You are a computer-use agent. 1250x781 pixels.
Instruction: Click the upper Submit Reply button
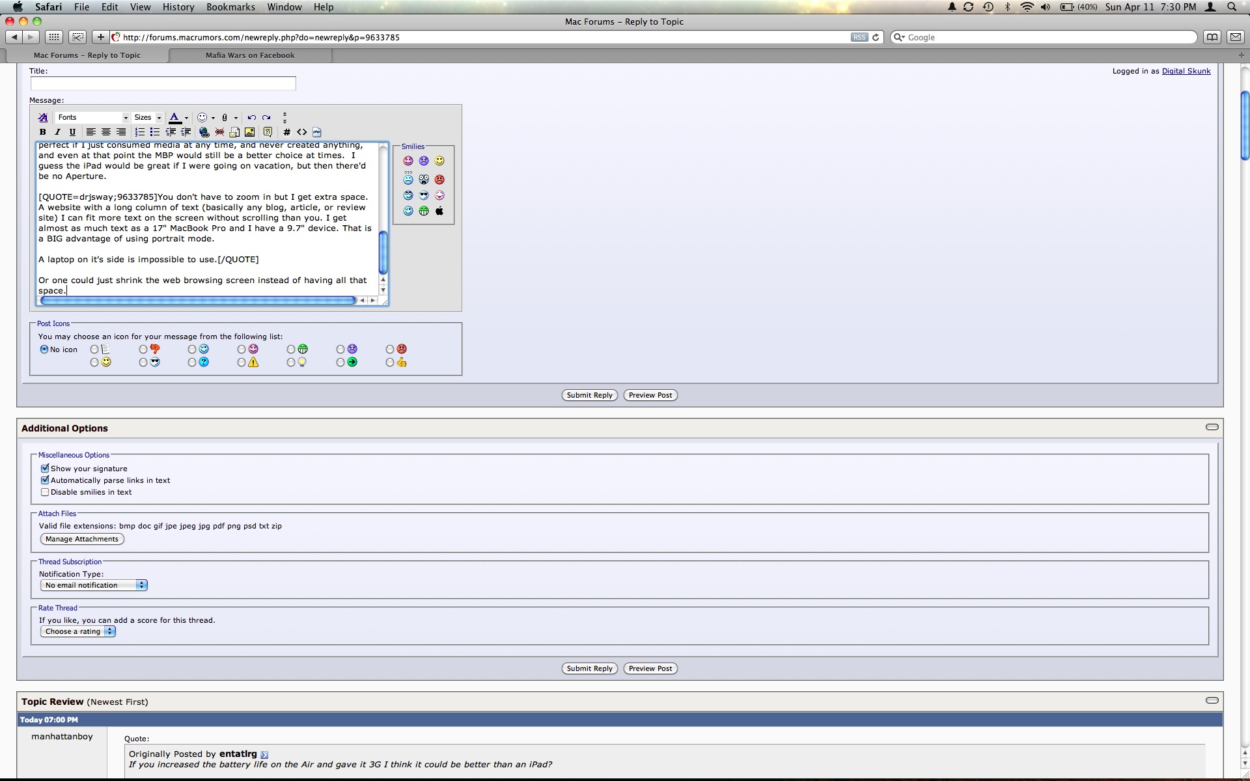589,395
